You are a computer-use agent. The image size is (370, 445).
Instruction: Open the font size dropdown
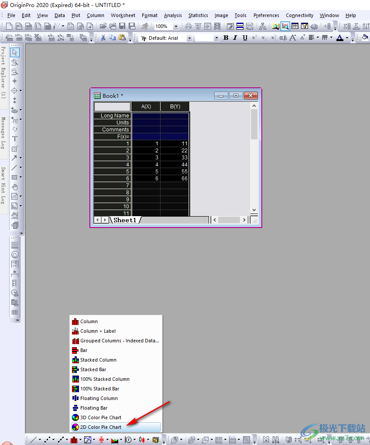(x=216, y=38)
